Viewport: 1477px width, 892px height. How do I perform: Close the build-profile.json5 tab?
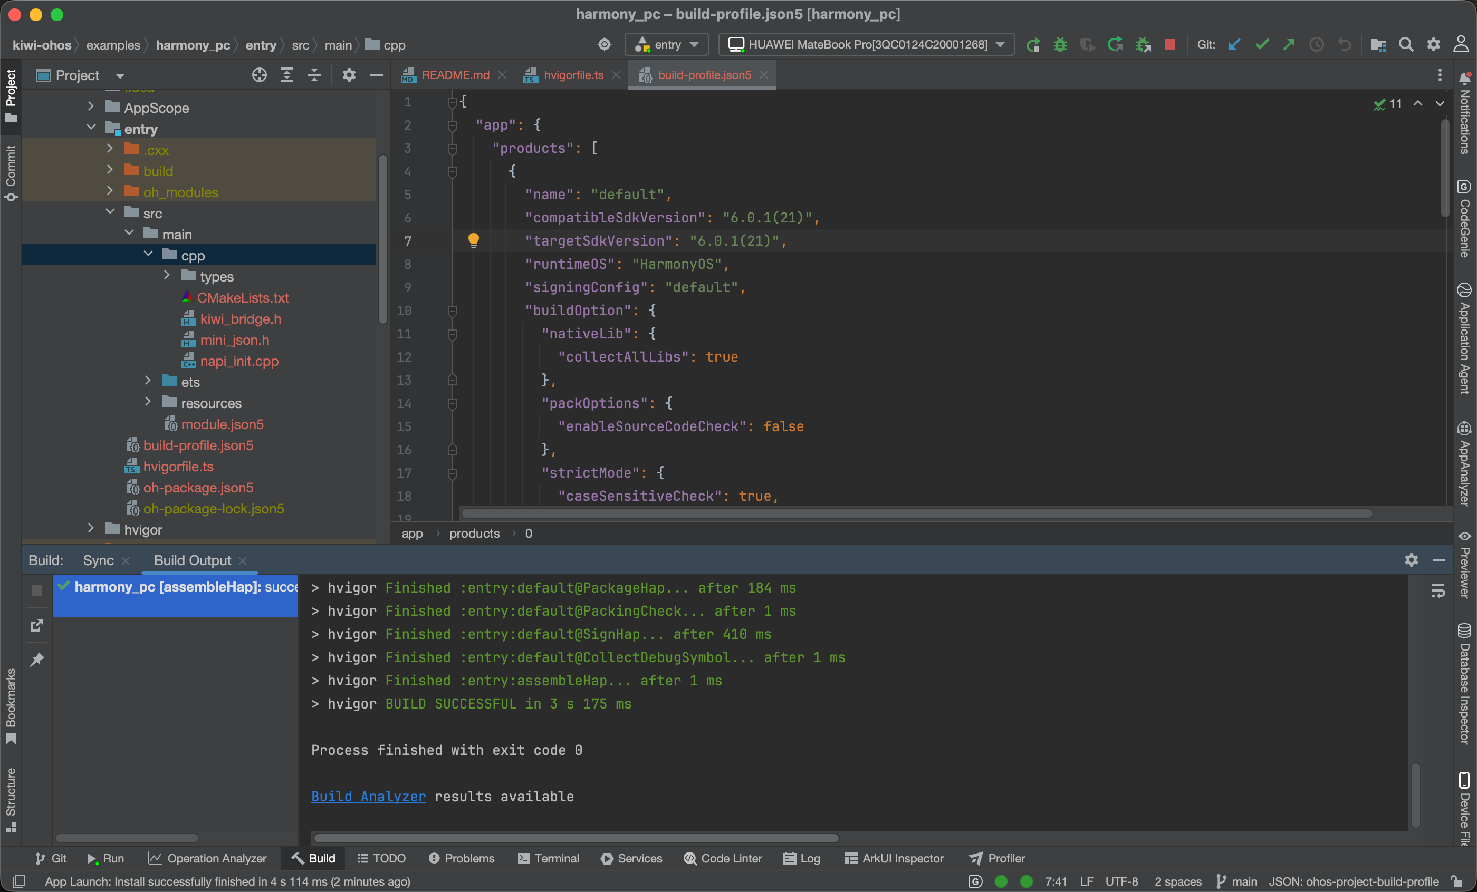pos(763,75)
